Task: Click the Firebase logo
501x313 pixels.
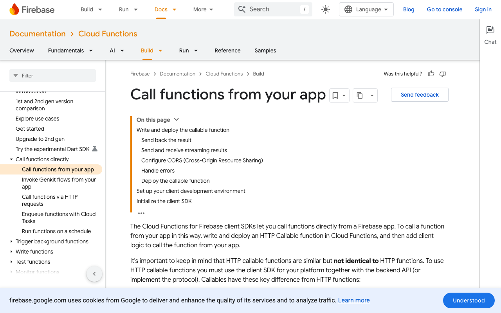Action: (32, 9)
